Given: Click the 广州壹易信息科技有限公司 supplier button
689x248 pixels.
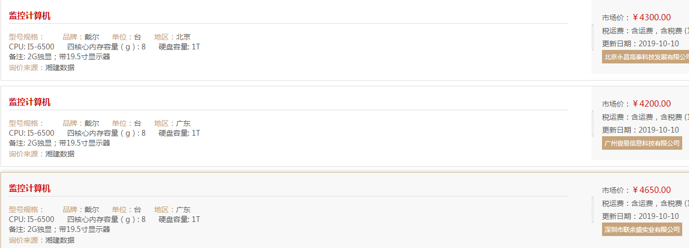Looking at the screenshot, I should click(642, 143).
